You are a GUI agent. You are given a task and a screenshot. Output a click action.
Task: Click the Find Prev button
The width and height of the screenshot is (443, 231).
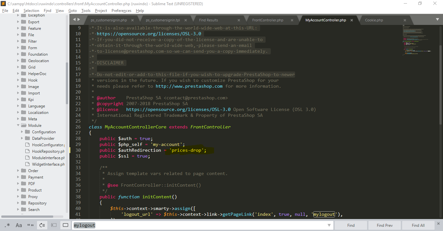click(385, 225)
